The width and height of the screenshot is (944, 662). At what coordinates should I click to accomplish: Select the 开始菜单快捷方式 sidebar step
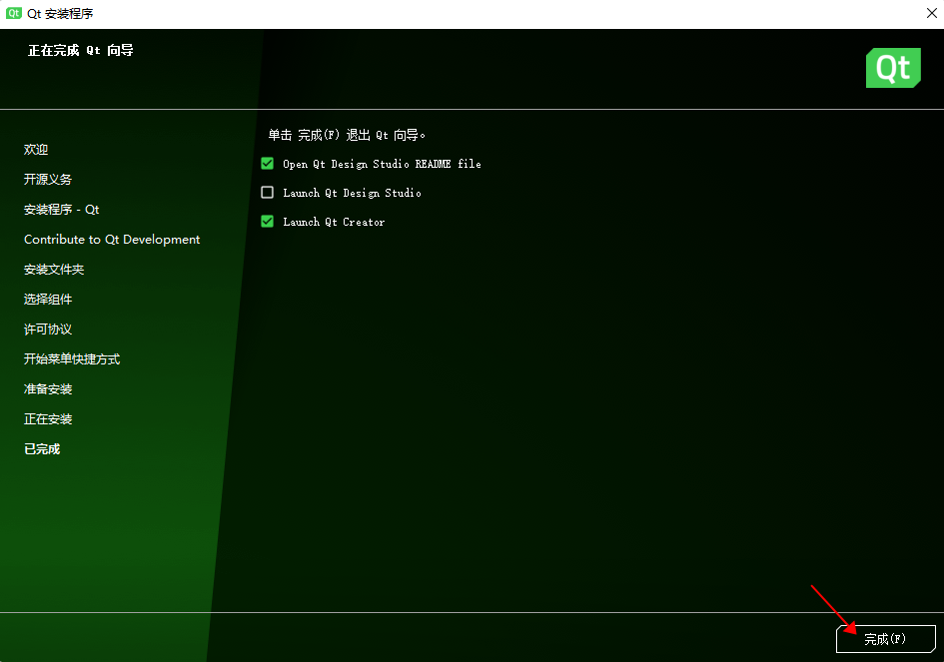coord(72,359)
